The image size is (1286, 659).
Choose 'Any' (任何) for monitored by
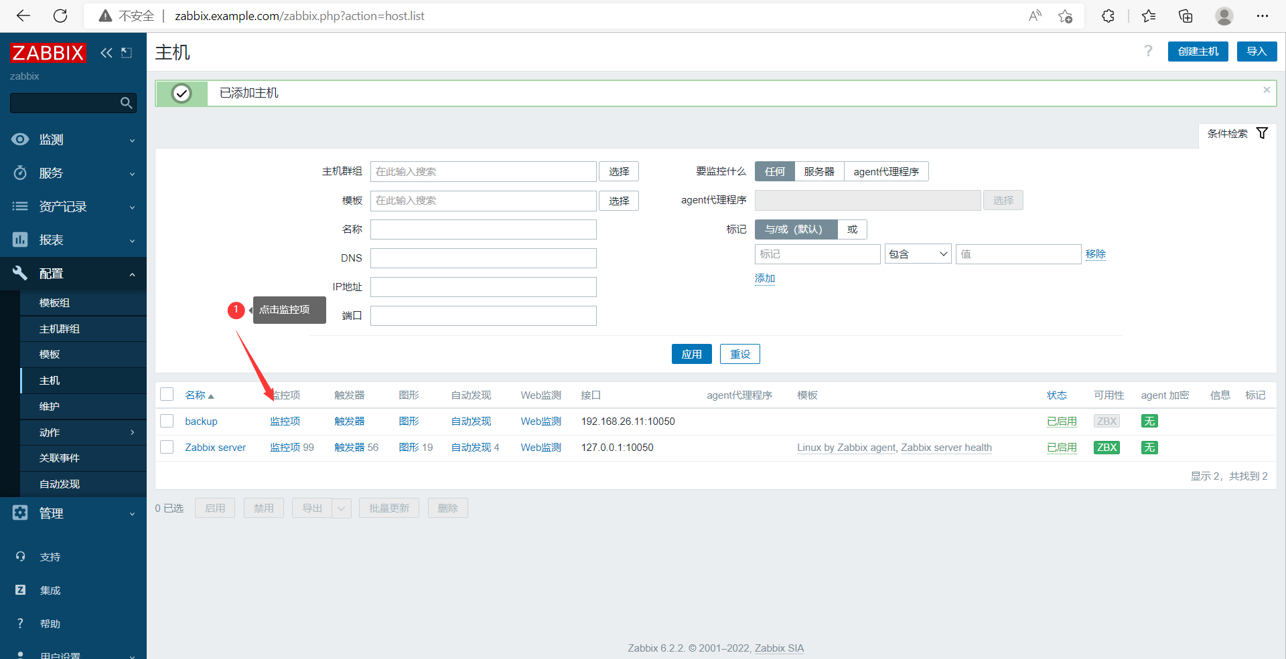tap(775, 172)
